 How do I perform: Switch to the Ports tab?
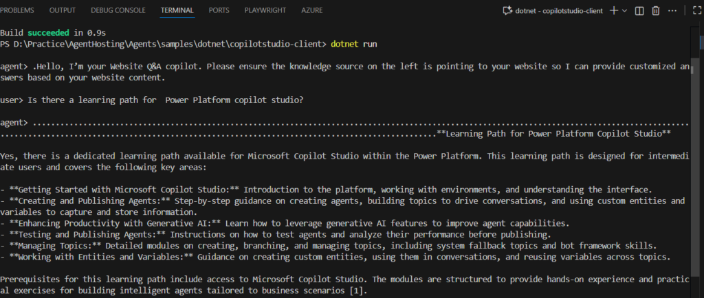pyautogui.click(x=219, y=11)
